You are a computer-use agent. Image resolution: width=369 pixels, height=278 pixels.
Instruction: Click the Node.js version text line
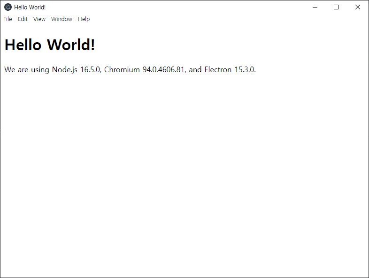click(130, 70)
